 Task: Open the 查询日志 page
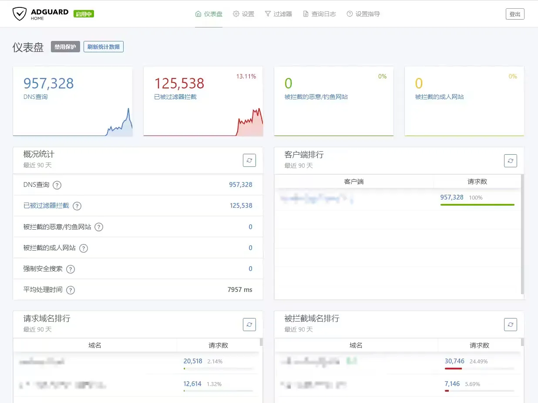(x=319, y=14)
